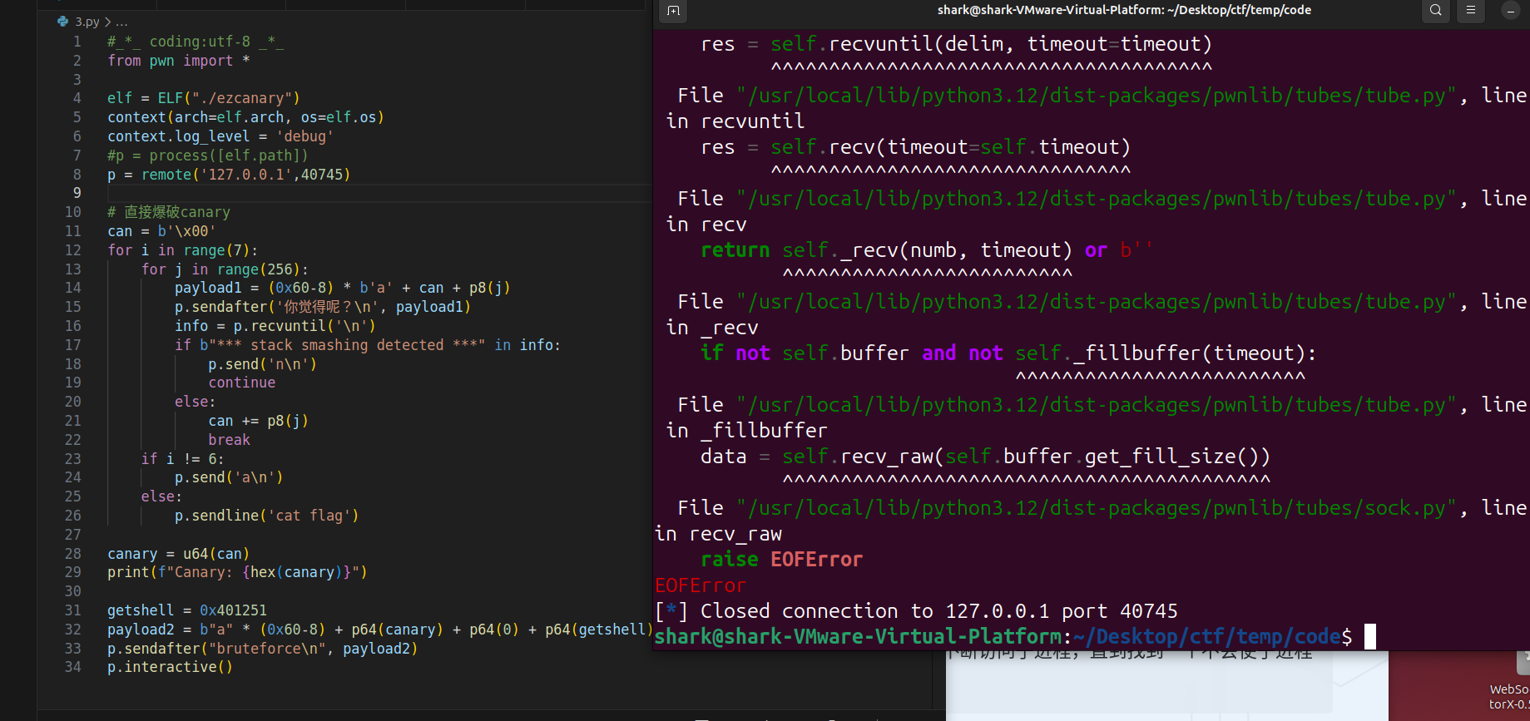1530x721 pixels.
Task: Select the 3.py breadcrumb item
Action: (x=87, y=22)
